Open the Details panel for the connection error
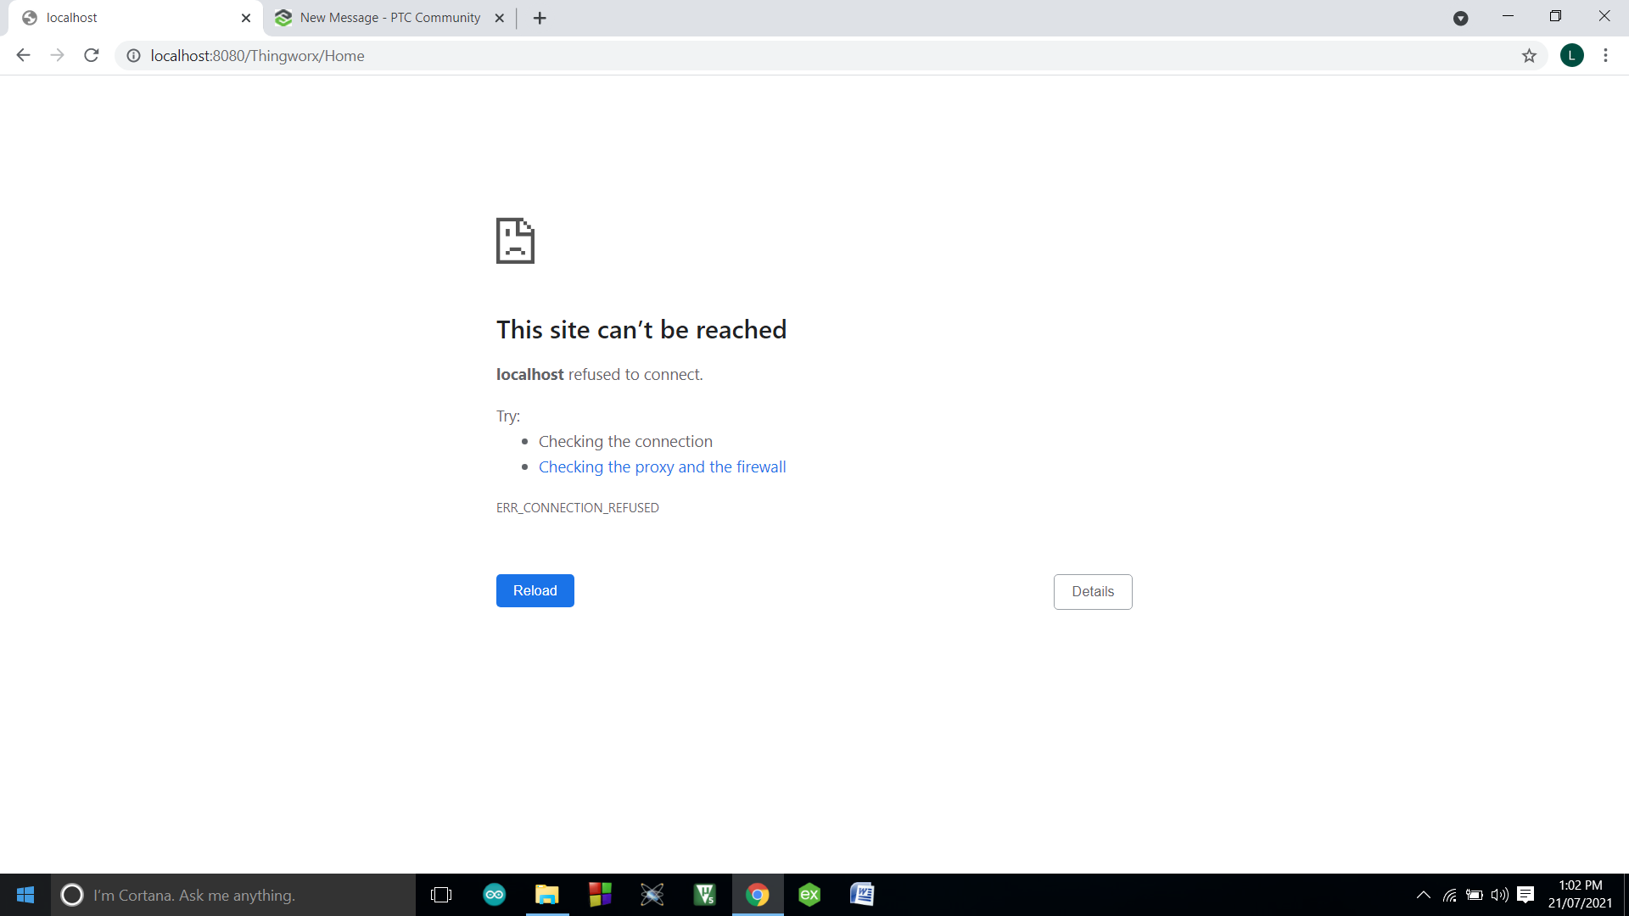The height and width of the screenshot is (916, 1629). [x=1093, y=591]
